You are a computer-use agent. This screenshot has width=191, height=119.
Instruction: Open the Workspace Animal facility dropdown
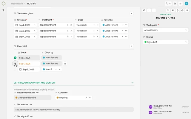click(166, 30)
